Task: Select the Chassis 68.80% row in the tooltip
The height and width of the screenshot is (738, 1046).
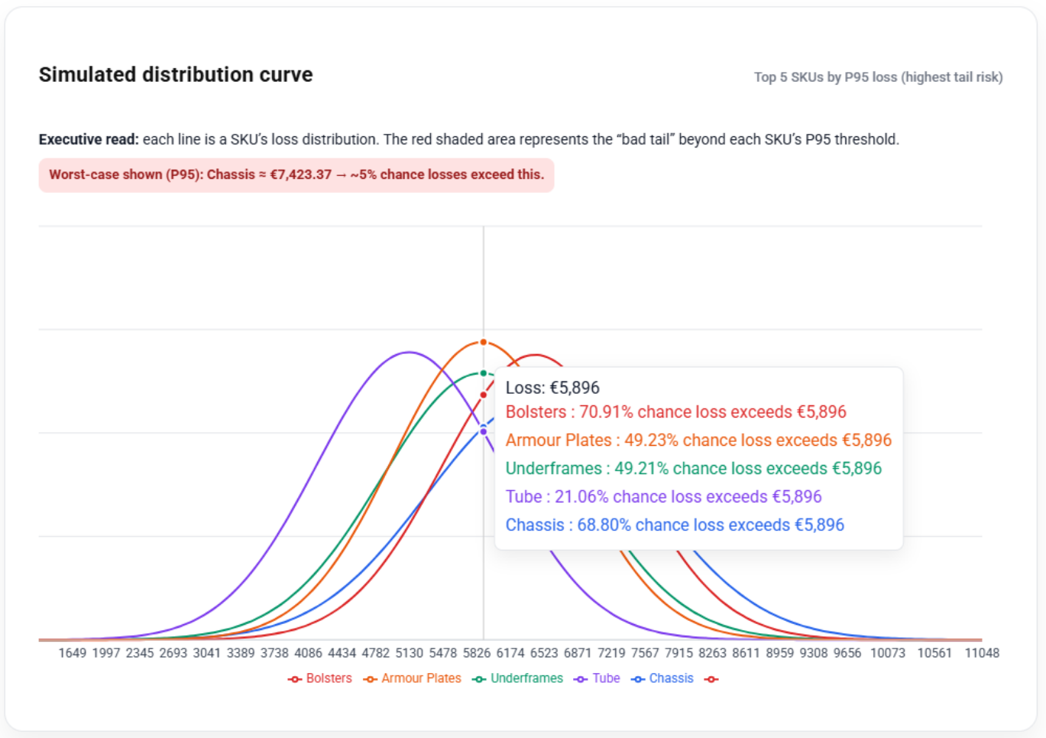Action: coord(675,525)
